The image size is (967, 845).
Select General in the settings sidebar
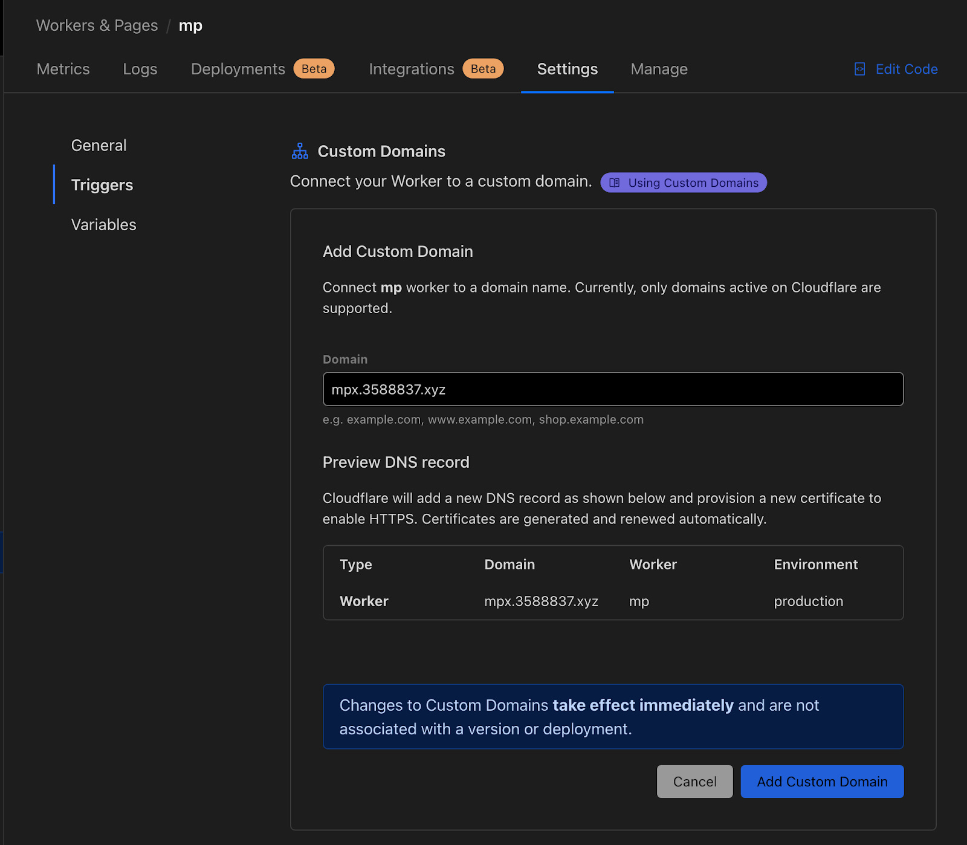coord(99,145)
